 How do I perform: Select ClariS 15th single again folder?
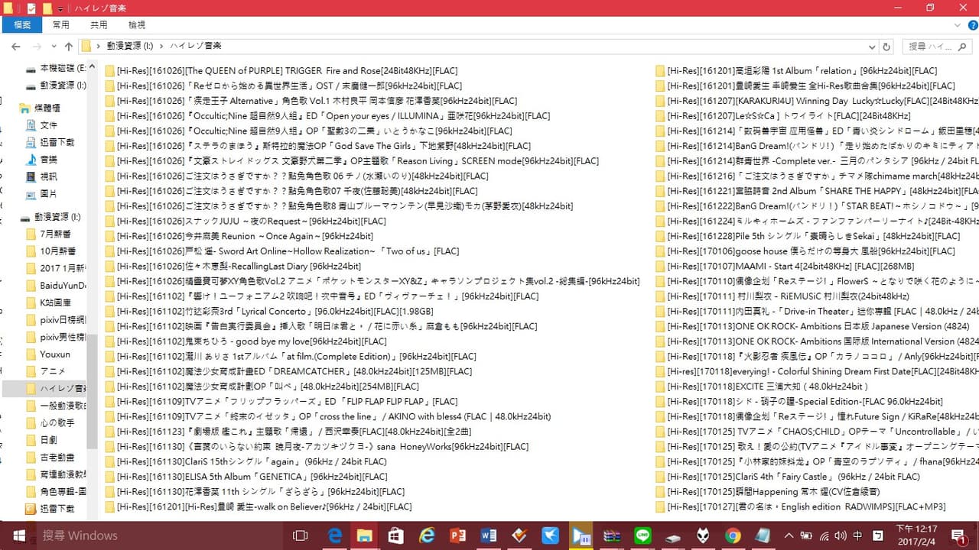(x=246, y=461)
